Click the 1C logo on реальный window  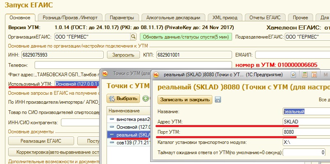click(x=157, y=75)
